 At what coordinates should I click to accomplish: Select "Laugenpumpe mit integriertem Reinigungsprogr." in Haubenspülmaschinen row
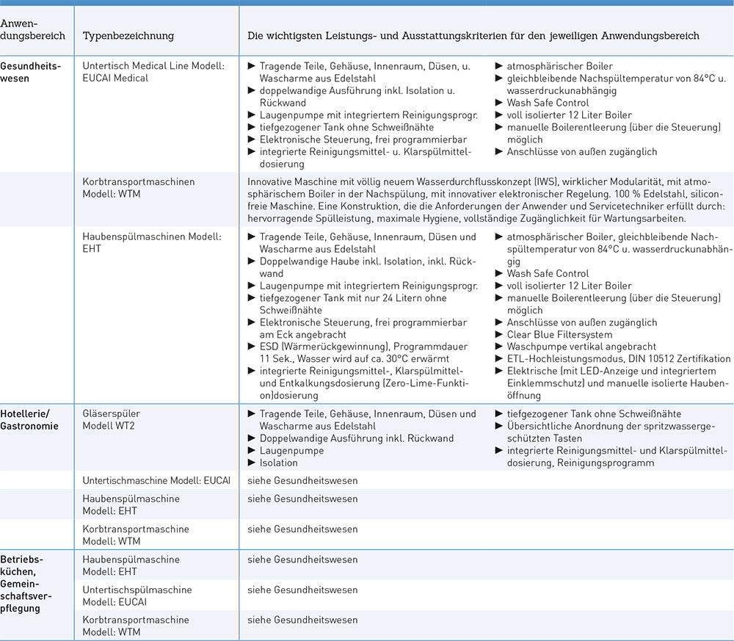(x=369, y=286)
